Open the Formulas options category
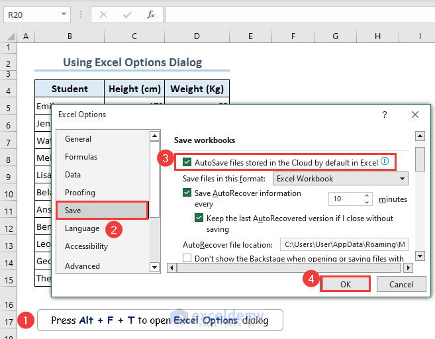The width and height of the screenshot is (435, 339). 81,157
